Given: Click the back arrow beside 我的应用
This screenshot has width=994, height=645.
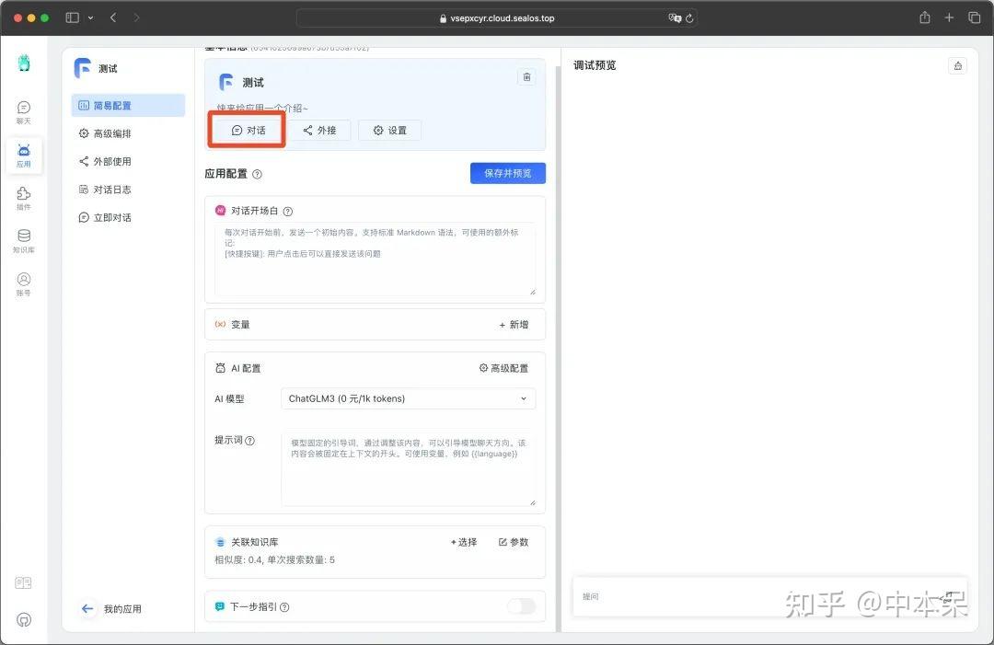Looking at the screenshot, I should pos(87,608).
